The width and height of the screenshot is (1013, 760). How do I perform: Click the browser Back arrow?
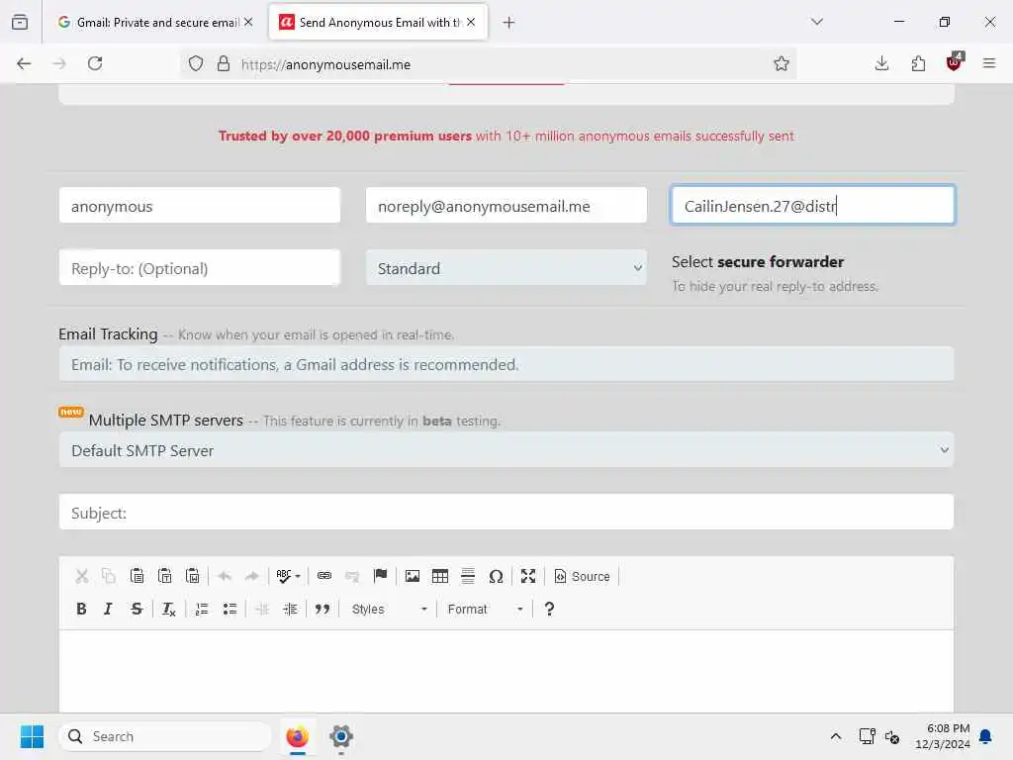24,63
